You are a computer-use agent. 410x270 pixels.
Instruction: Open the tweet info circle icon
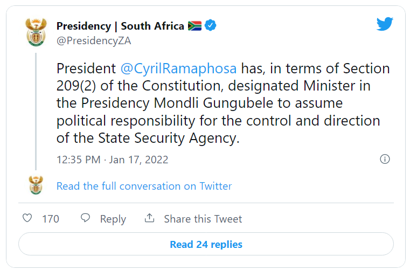pyautogui.click(x=385, y=159)
